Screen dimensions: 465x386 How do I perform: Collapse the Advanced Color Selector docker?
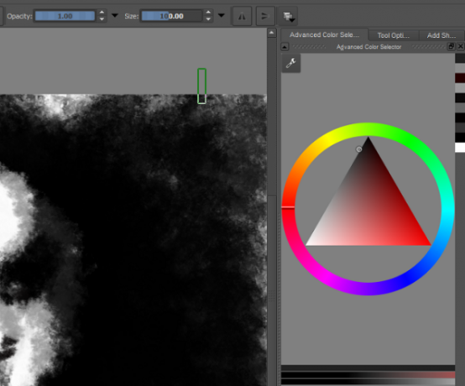click(285, 47)
